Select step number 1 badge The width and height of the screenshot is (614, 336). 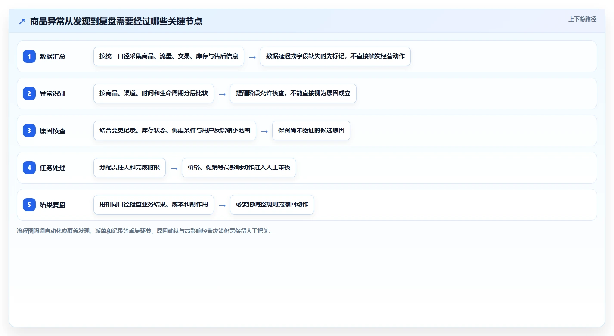[29, 56]
